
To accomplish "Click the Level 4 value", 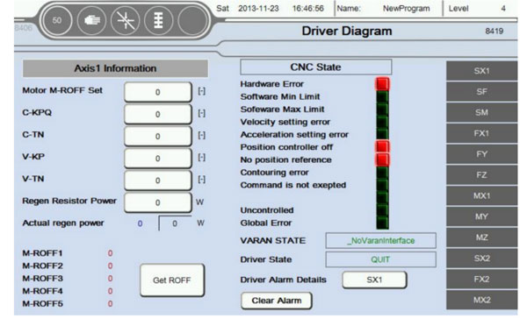I will pyautogui.click(x=503, y=9).
